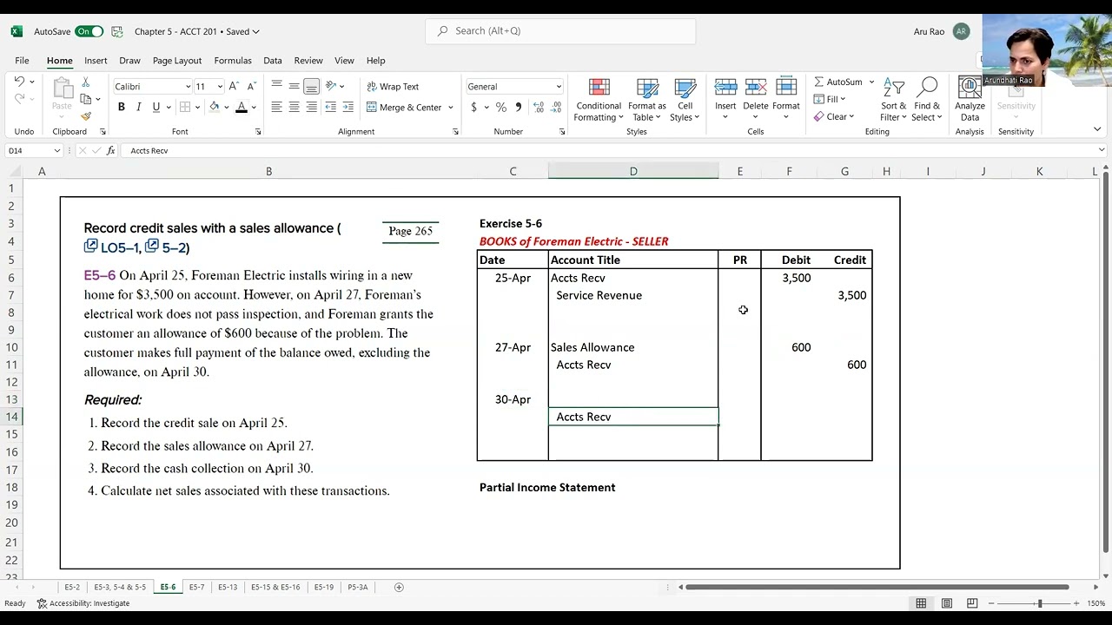1112x625 pixels.
Task: Add a new sheet with plus button
Action: [x=399, y=587]
